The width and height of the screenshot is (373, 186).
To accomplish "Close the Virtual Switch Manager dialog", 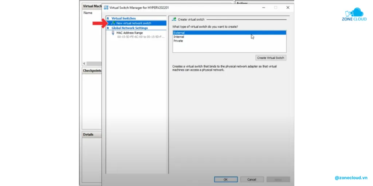I will pyautogui.click(x=288, y=8).
